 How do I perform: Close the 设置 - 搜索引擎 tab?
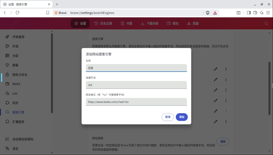(x=49, y=4)
